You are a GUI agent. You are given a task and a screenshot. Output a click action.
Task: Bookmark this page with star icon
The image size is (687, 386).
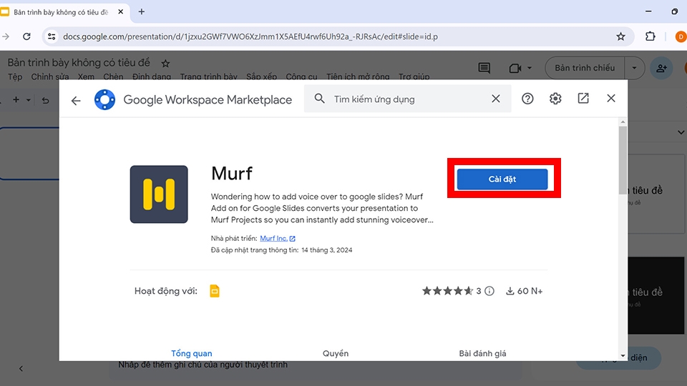620,36
